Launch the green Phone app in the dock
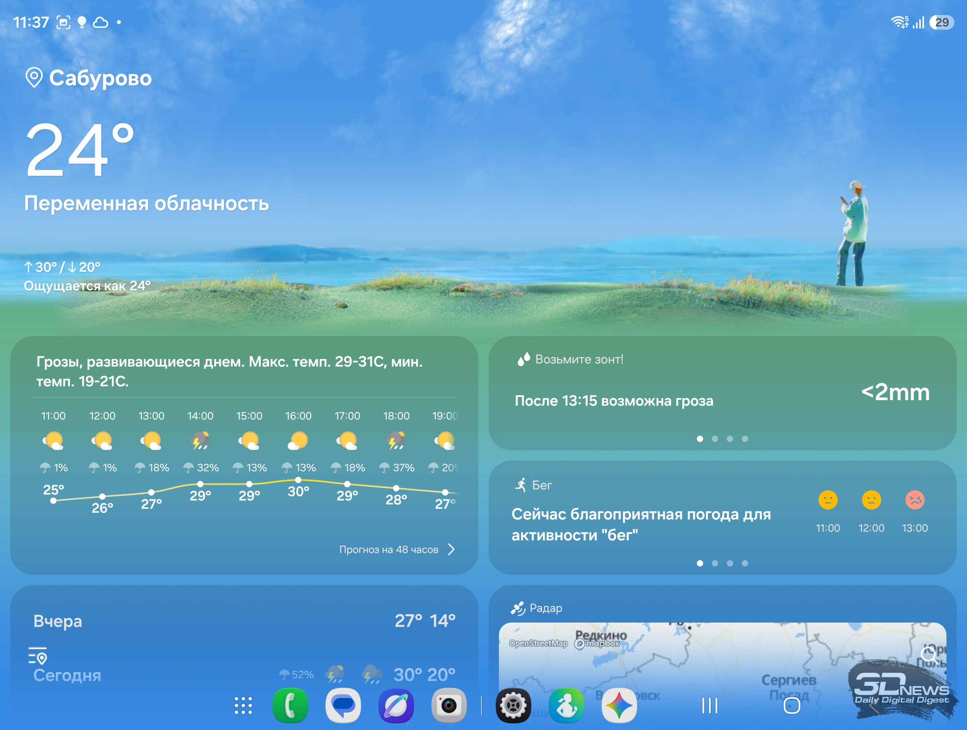The image size is (967, 730). [x=290, y=706]
